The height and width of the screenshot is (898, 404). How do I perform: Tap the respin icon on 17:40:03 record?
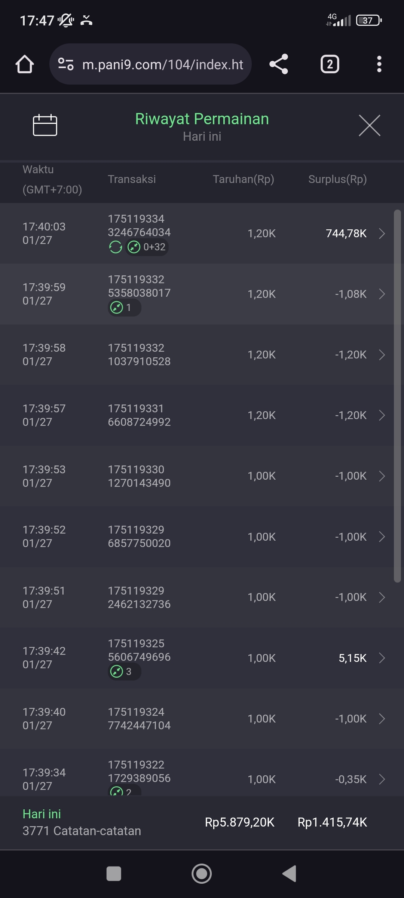116,247
